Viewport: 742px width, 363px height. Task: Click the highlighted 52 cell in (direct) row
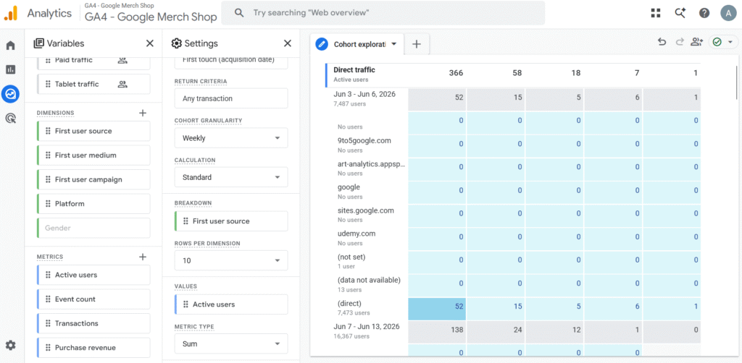(437, 309)
